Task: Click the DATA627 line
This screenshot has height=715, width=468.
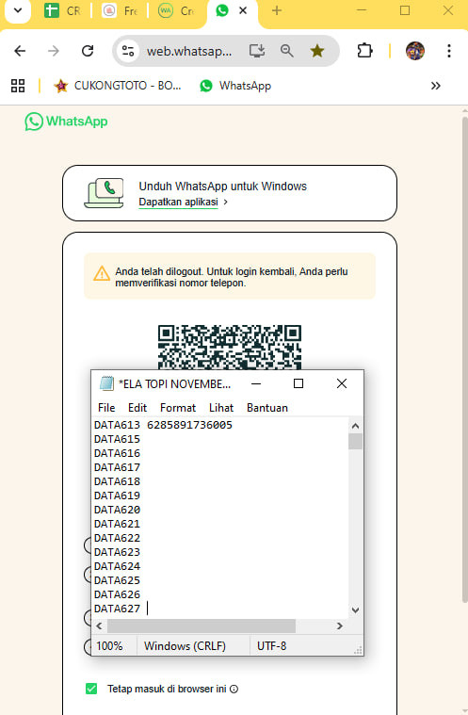Action: coord(117,609)
